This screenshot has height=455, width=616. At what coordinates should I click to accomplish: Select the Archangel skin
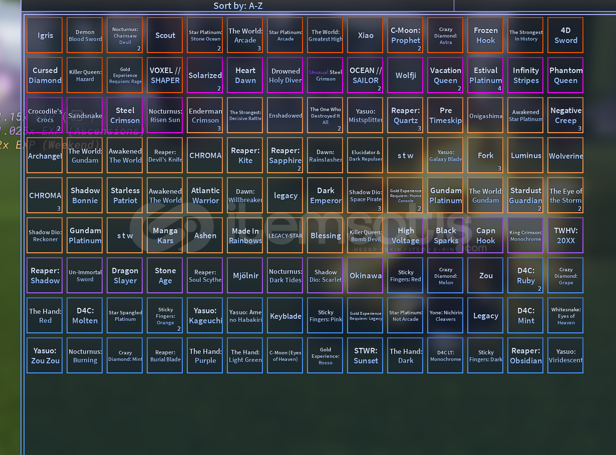pyautogui.click(x=45, y=156)
